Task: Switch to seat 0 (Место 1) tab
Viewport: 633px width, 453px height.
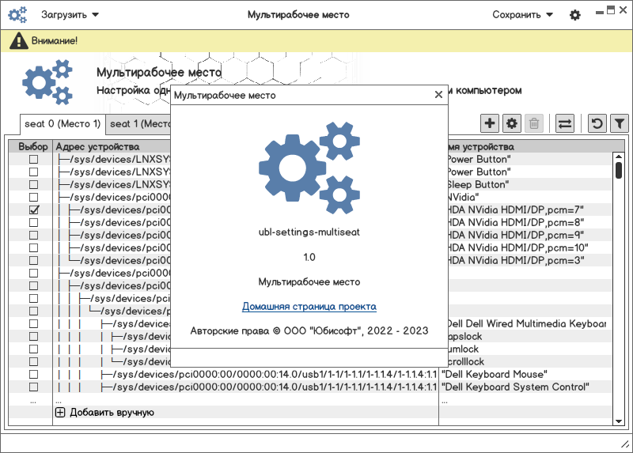Action: [x=63, y=124]
